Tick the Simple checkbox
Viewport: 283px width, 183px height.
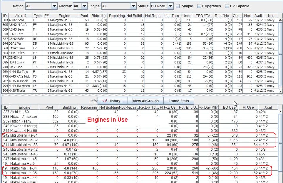tap(178, 6)
